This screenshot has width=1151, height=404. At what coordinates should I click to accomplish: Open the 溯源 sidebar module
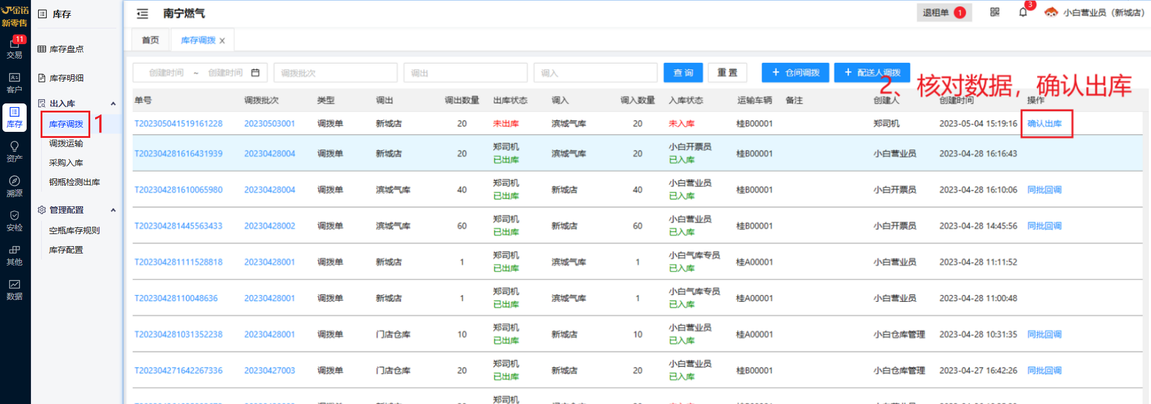click(15, 186)
